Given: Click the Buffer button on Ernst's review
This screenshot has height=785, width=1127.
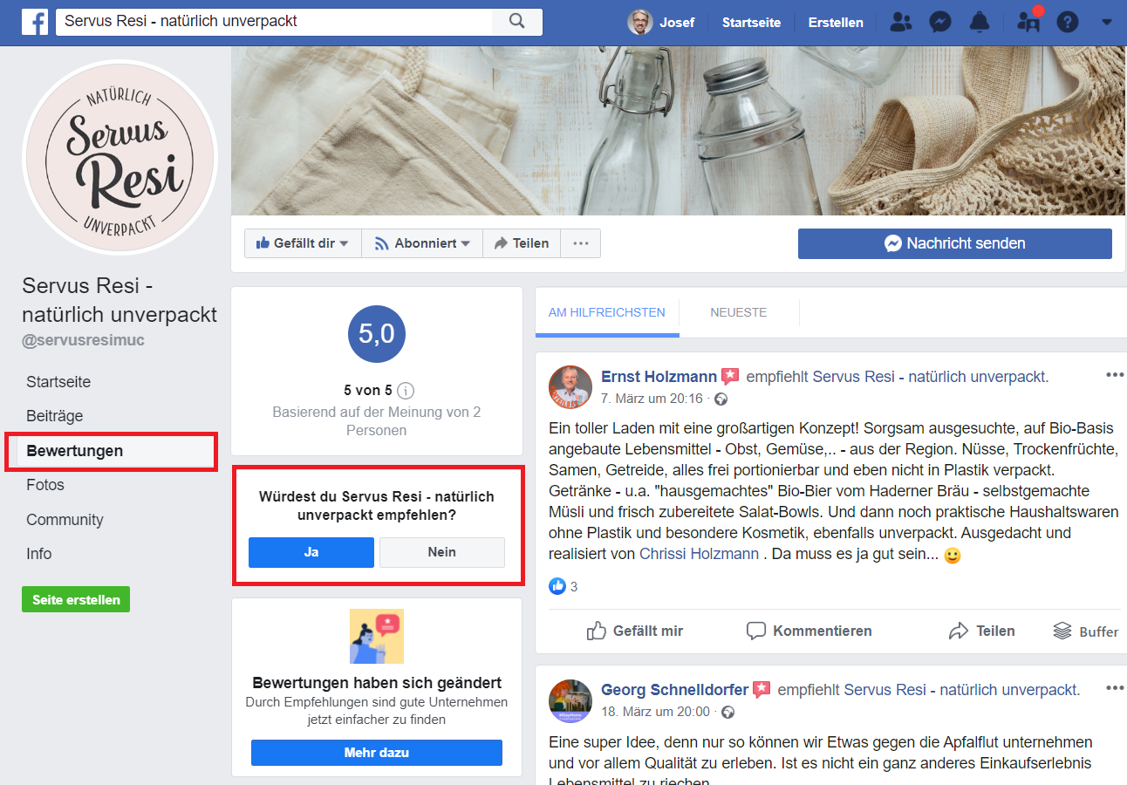Looking at the screenshot, I should point(1086,631).
